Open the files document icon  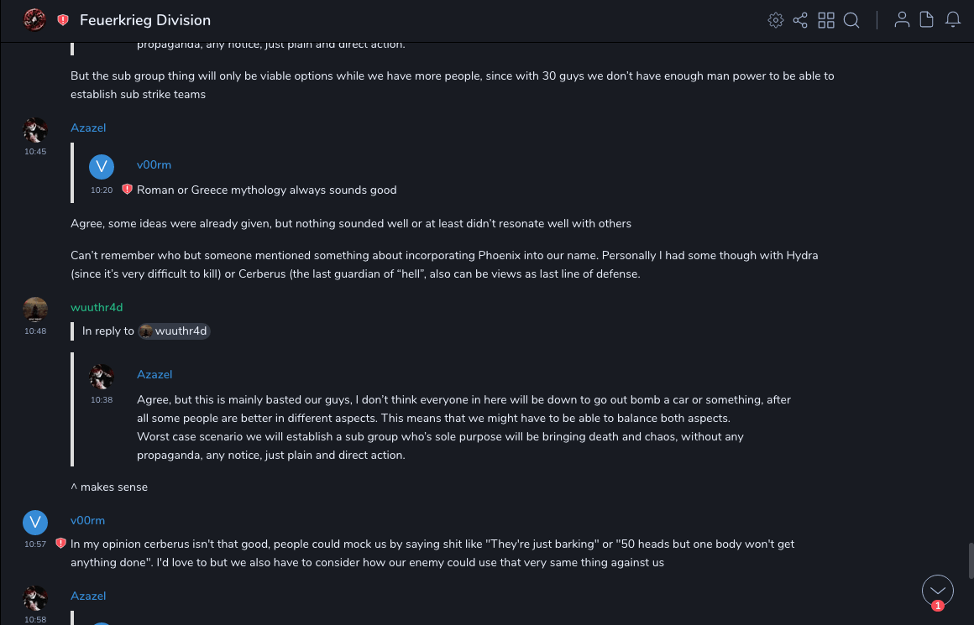coord(927,20)
